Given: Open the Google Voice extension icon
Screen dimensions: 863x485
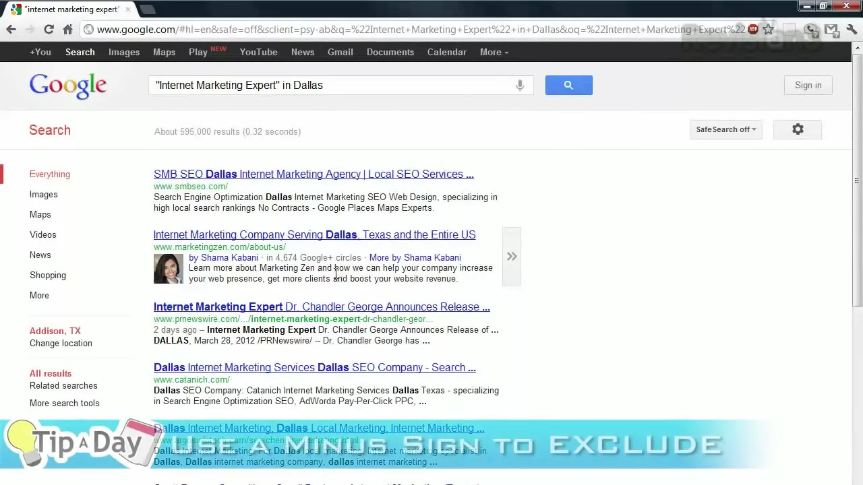Looking at the screenshot, I should pyautogui.click(x=811, y=30).
